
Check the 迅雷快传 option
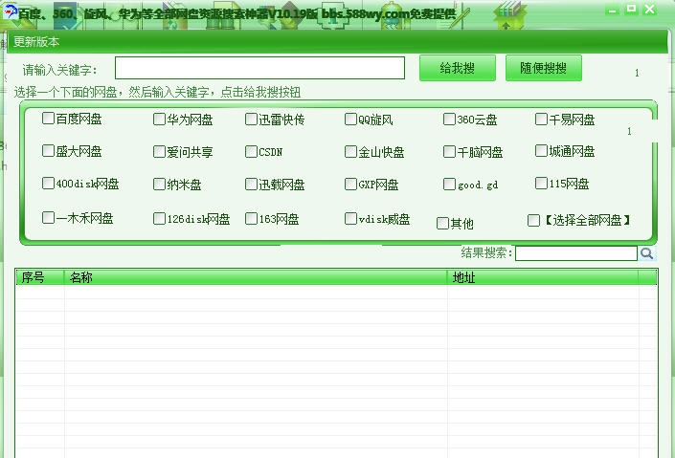(251, 119)
